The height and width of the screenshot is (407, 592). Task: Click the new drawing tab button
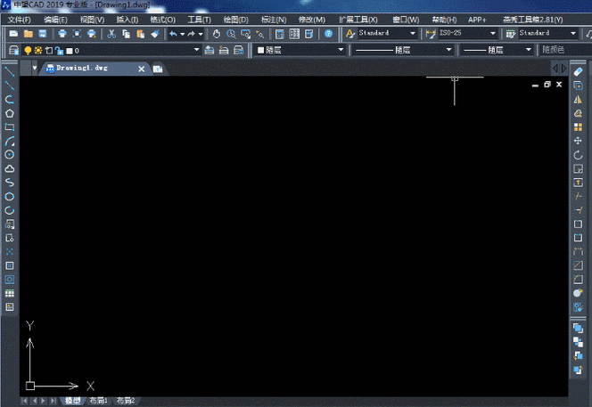[x=158, y=69]
